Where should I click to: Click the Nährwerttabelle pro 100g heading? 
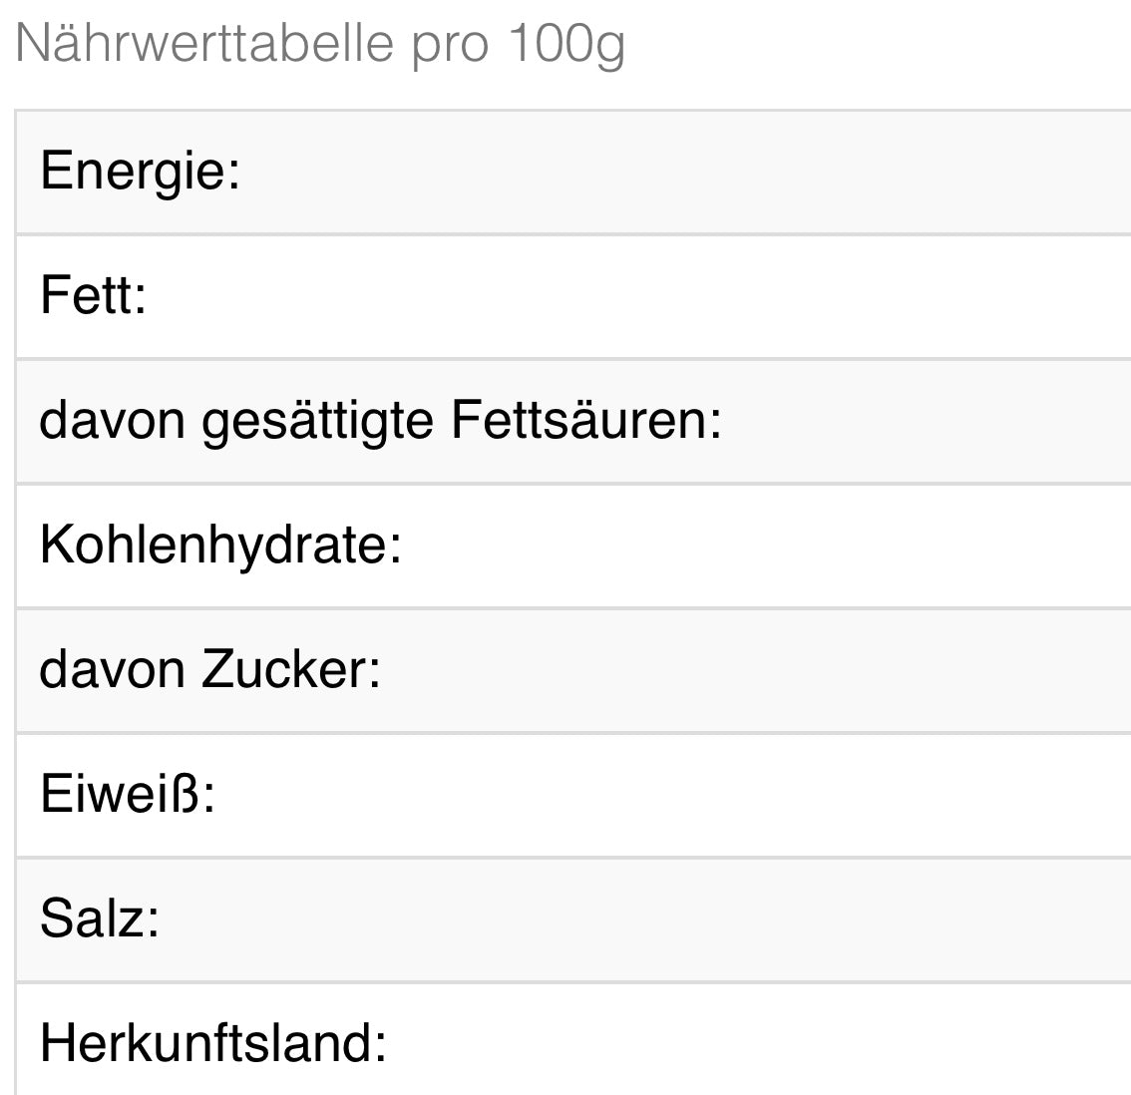tap(320, 43)
